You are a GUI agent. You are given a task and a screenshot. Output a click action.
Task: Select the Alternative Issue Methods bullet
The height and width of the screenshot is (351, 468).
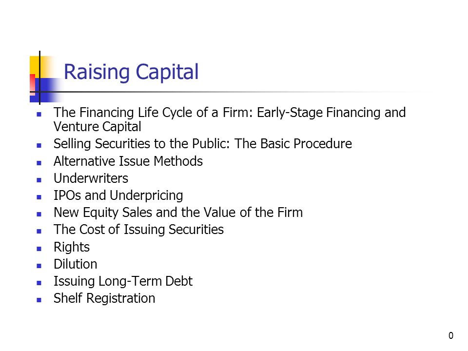click(x=128, y=161)
